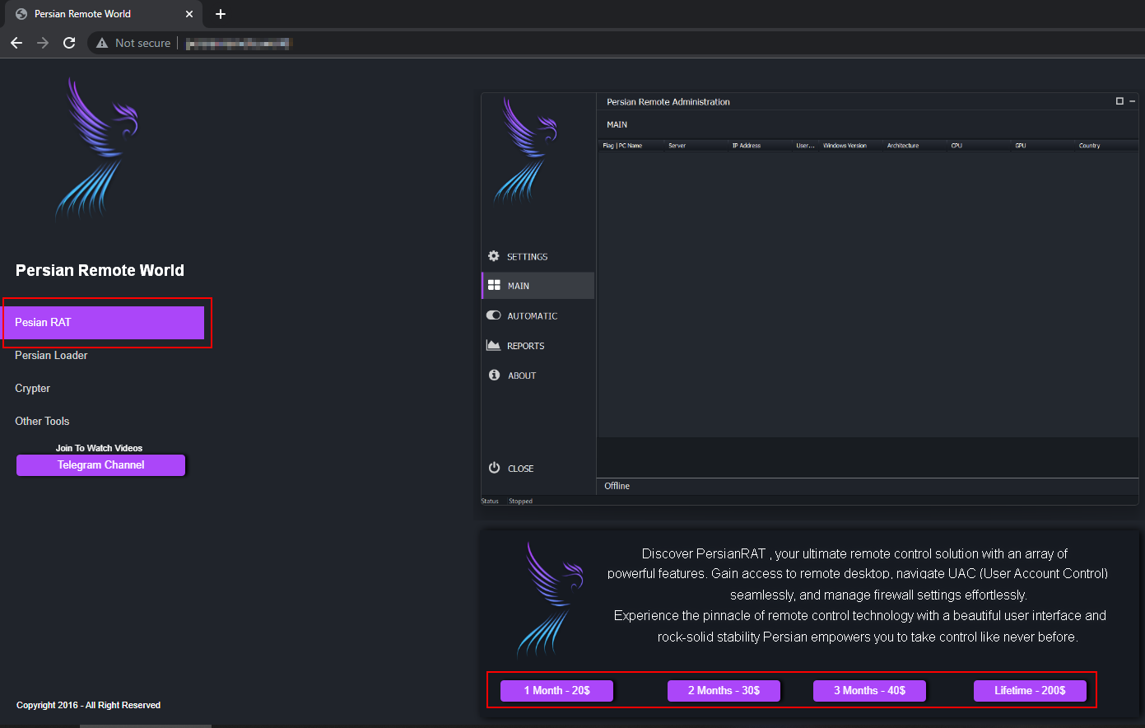1145x728 pixels.
Task: Choose the 1 Month - 20$ plan
Action: [556, 690]
